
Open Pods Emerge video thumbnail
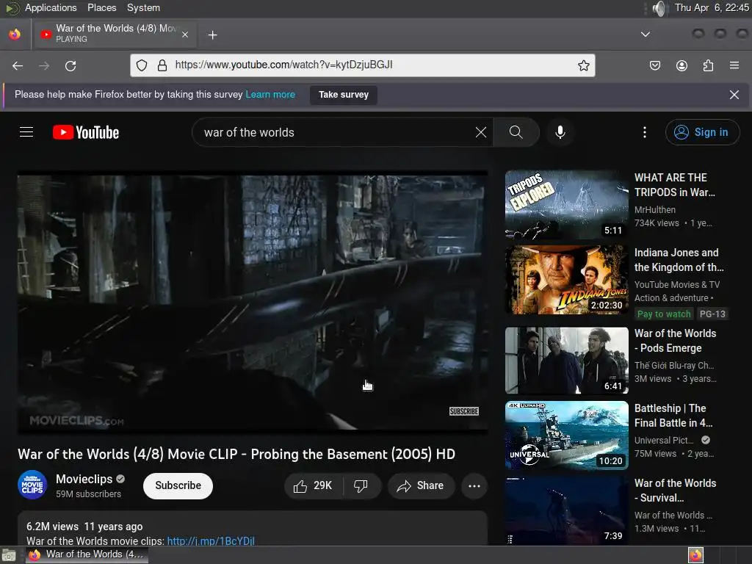tap(566, 360)
